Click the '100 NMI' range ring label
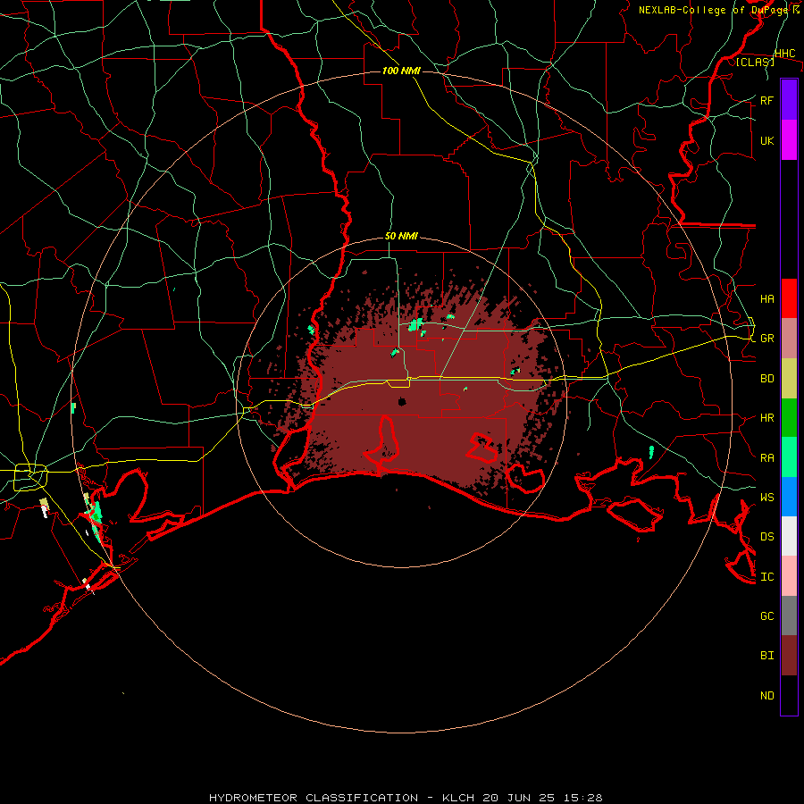This screenshot has height=804, width=804. 401,71
